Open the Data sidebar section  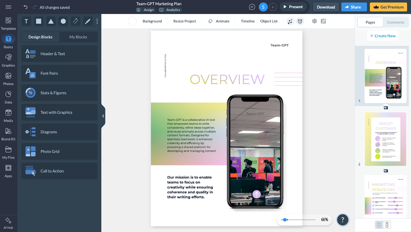tap(8, 97)
